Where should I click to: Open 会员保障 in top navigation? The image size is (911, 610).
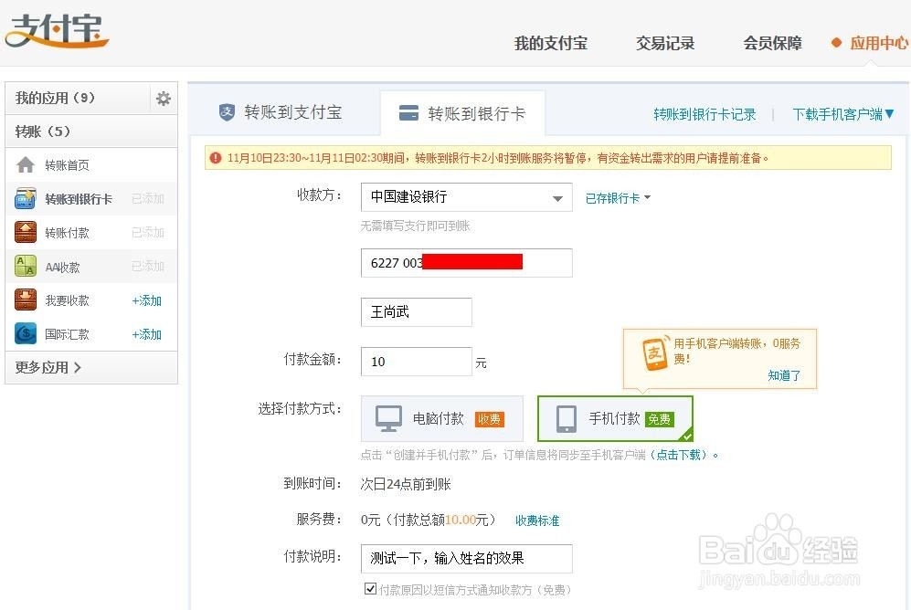click(x=773, y=43)
